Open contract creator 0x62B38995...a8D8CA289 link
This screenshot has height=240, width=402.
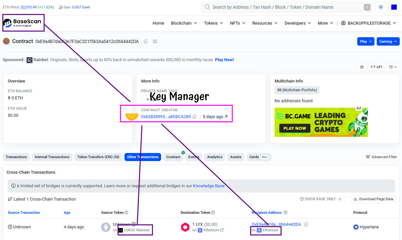(166, 116)
